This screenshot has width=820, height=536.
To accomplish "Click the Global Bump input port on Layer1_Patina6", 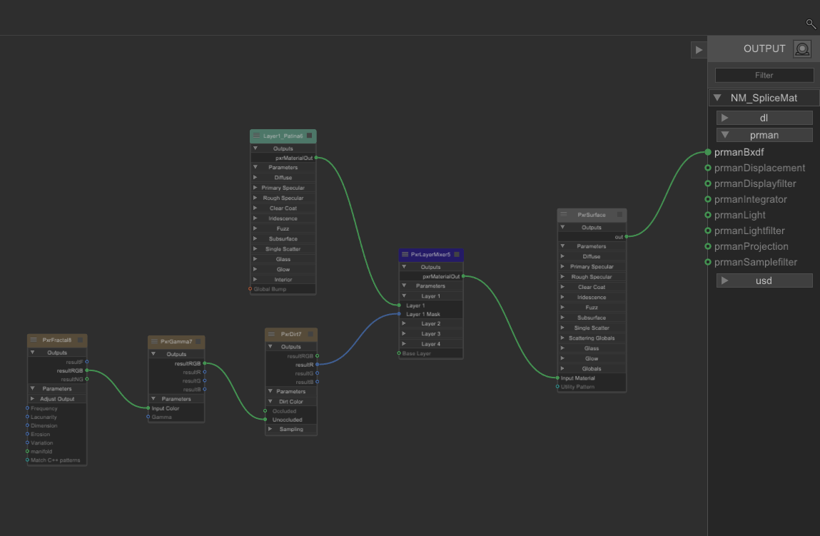I will (x=251, y=289).
